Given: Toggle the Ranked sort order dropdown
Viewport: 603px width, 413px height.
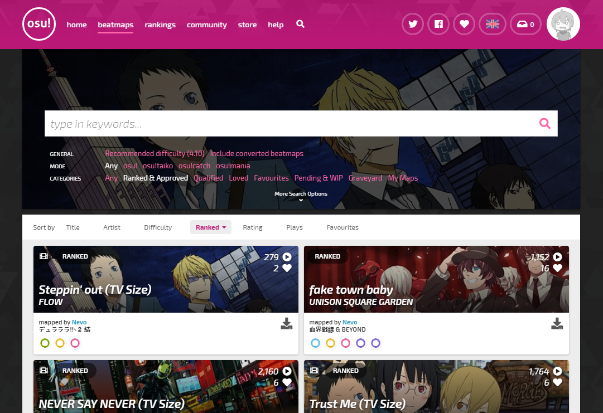Looking at the screenshot, I should (210, 227).
